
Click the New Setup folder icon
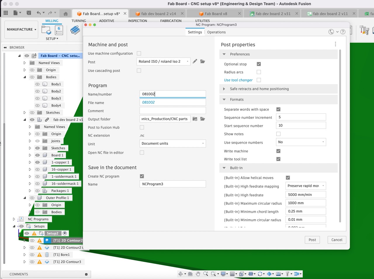pos(46,30)
